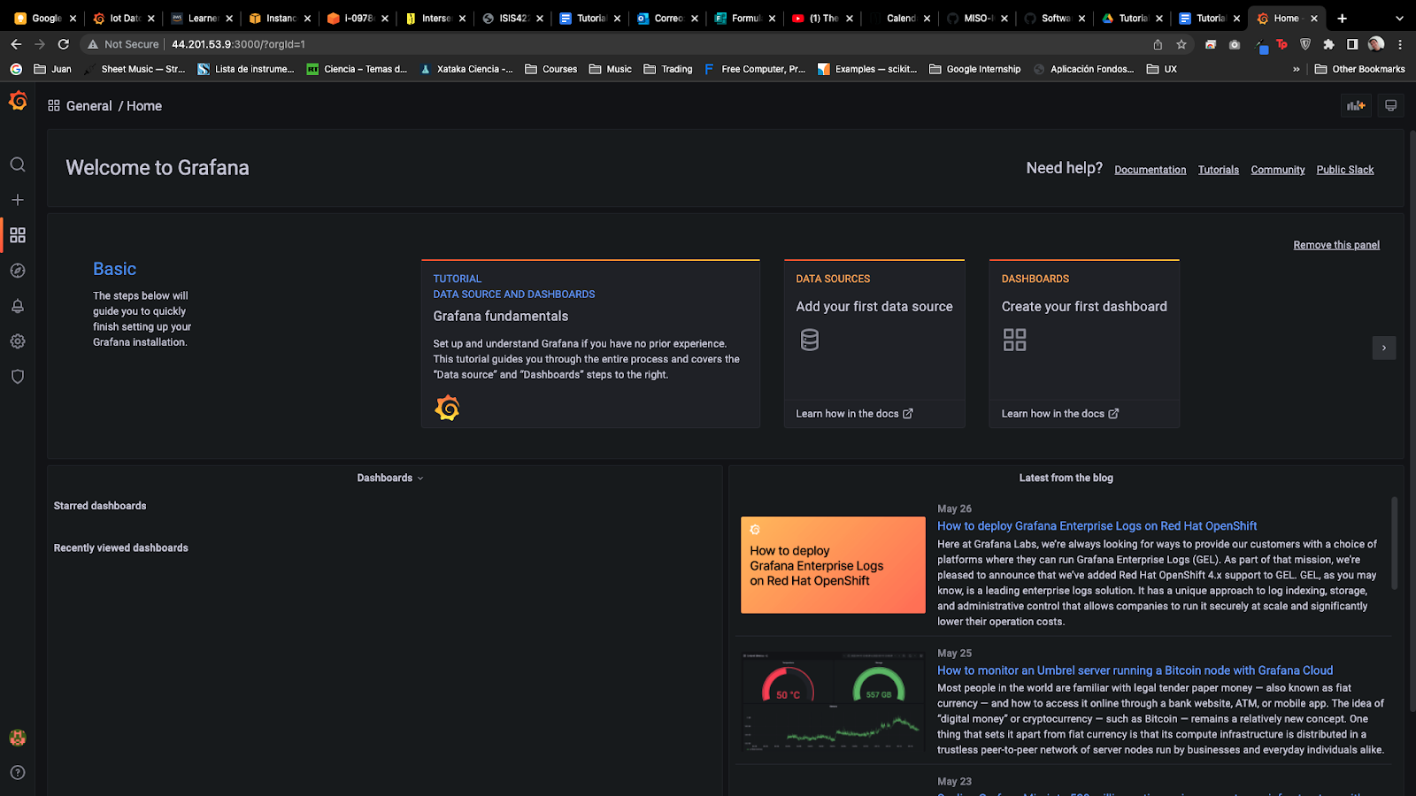This screenshot has height=796, width=1416.
Task: Switch to the MISO browser tab
Action: (x=977, y=18)
